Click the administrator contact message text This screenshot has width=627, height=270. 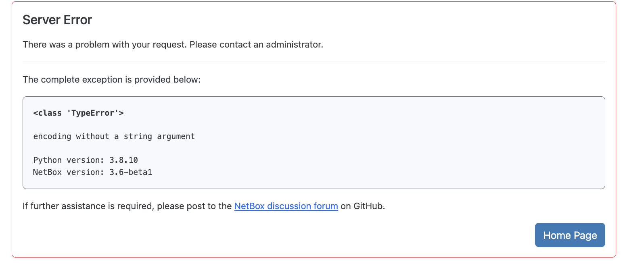click(x=173, y=44)
